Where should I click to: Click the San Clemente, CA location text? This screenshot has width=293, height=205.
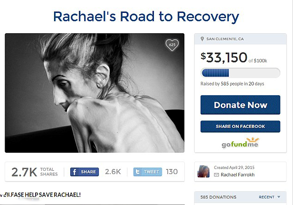click(x=225, y=39)
